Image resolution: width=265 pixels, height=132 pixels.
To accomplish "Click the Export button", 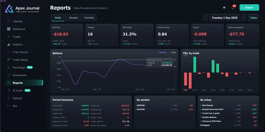I will (249, 8).
